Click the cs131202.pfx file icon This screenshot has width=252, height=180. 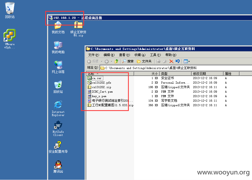(89, 83)
